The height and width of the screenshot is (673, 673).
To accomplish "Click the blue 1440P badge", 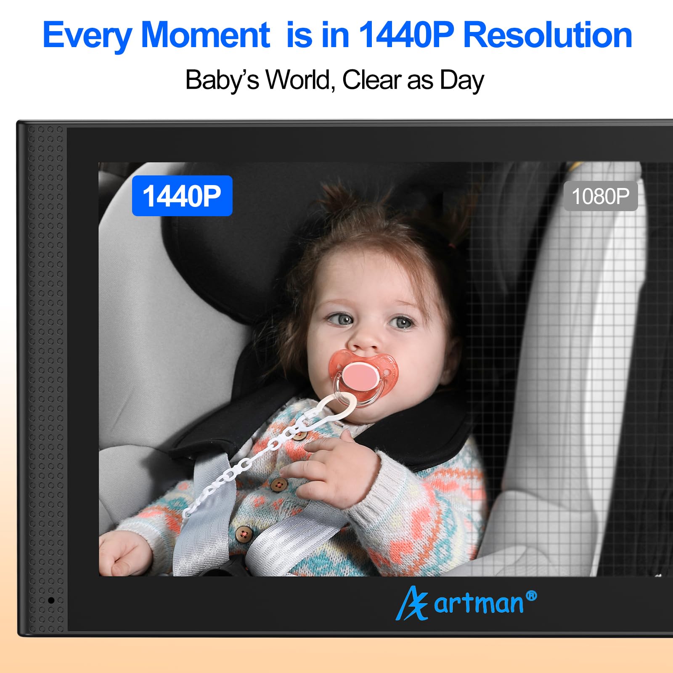I will (x=182, y=196).
